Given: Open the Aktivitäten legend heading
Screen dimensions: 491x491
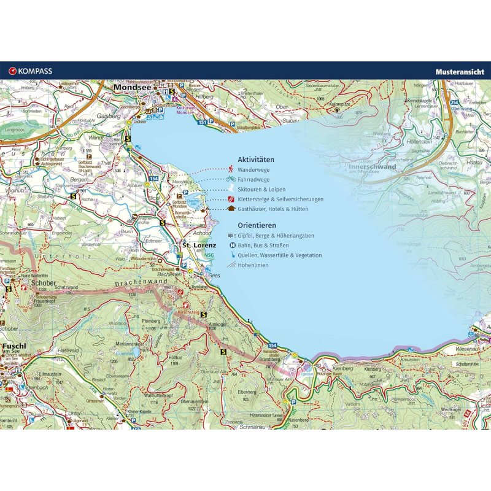Looking at the screenshot, I should (x=256, y=159).
